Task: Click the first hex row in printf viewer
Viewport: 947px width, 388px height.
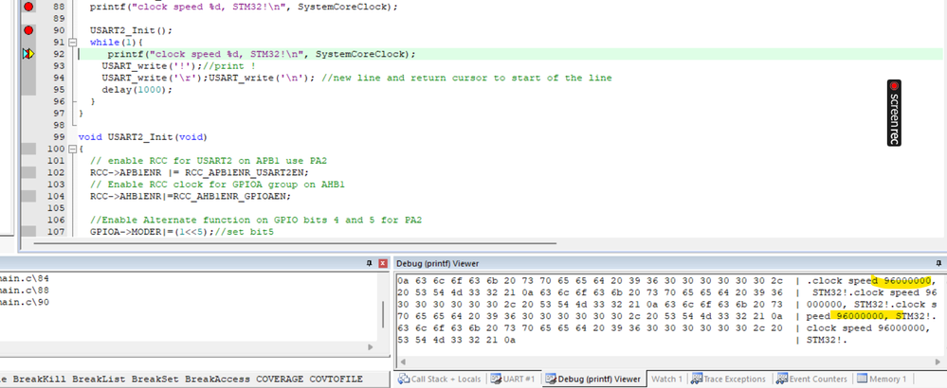Action: click(x=590, y=281)
